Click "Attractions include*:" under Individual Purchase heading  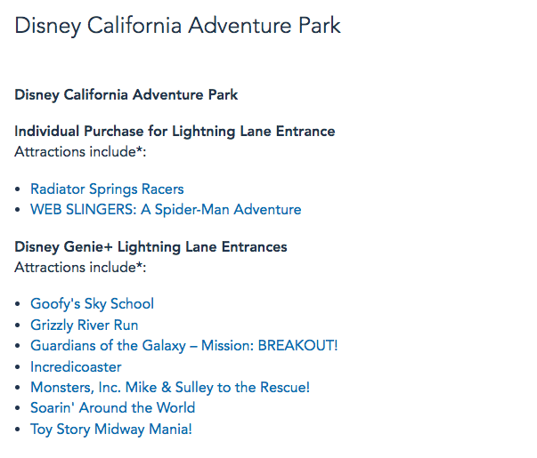click(x=79, y=151)
